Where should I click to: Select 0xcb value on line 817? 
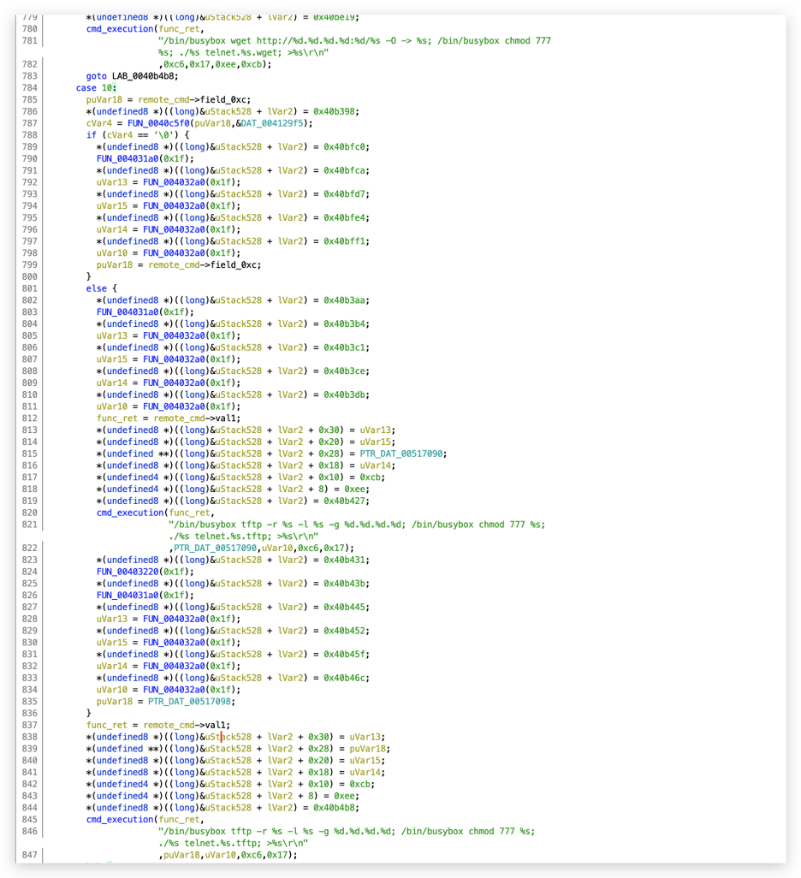click(x=370, y=477)
